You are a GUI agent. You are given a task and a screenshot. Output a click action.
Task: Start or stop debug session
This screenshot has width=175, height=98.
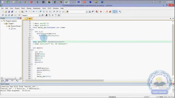[x=97, y=12]
